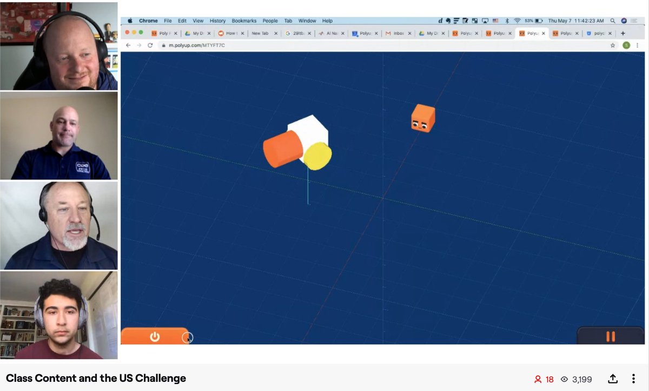Click the share/upload icon in the bottom bar
This screenshot has height=391, width=649.
(x=612, y=379)
